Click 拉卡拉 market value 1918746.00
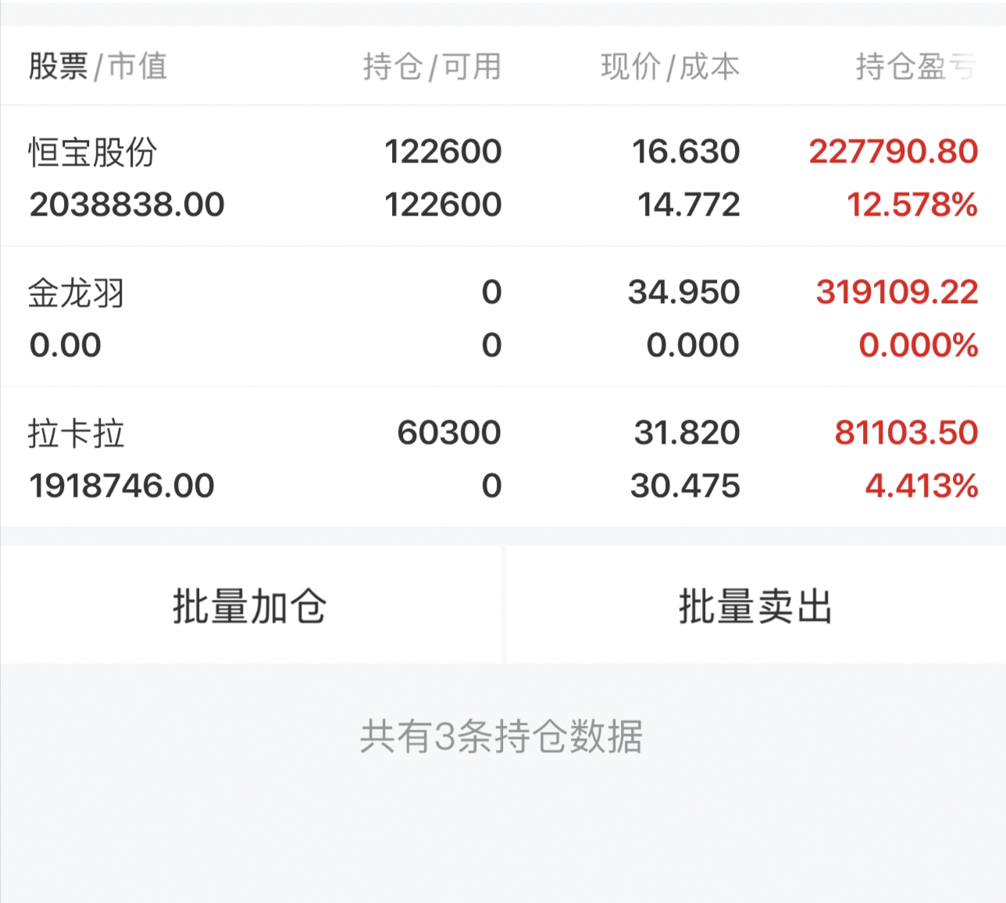This screenshot has width=1006, height=903. [x=122, y=486]
